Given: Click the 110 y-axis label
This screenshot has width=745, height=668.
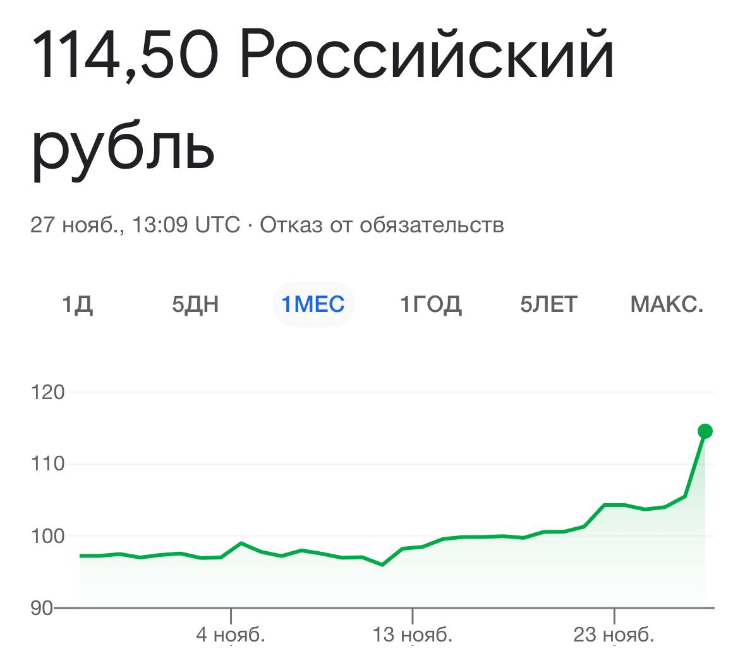Looking at the screenshot, I should 47,463.
